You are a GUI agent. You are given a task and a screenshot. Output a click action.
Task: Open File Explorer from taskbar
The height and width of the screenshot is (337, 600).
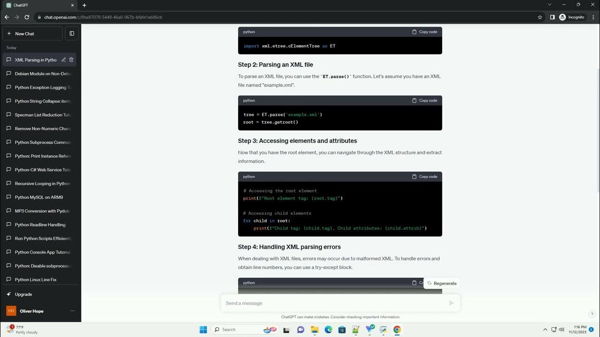315,330
